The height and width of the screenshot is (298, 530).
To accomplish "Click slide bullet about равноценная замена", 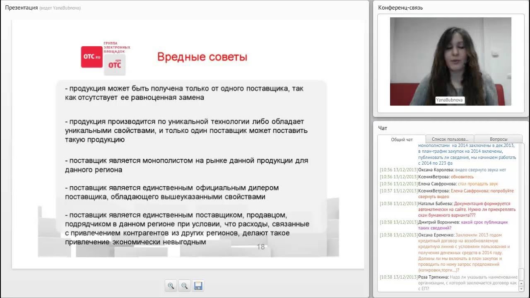I will click(x=184, y=93).
